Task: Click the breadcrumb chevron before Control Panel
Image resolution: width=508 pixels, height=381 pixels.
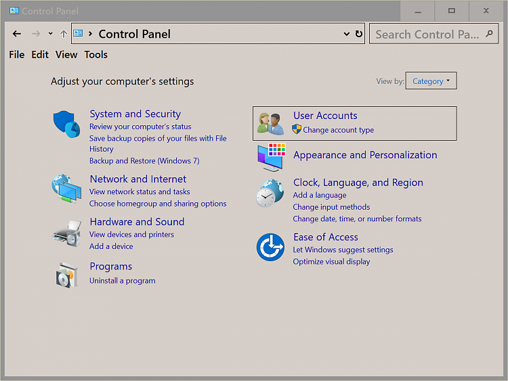Action: coord(90,33)
